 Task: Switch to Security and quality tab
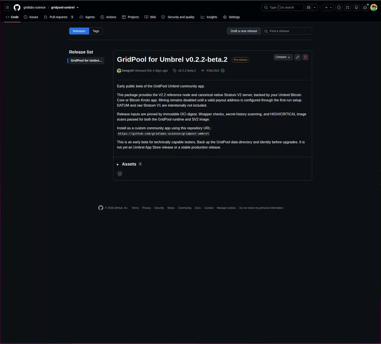(178, 17)
